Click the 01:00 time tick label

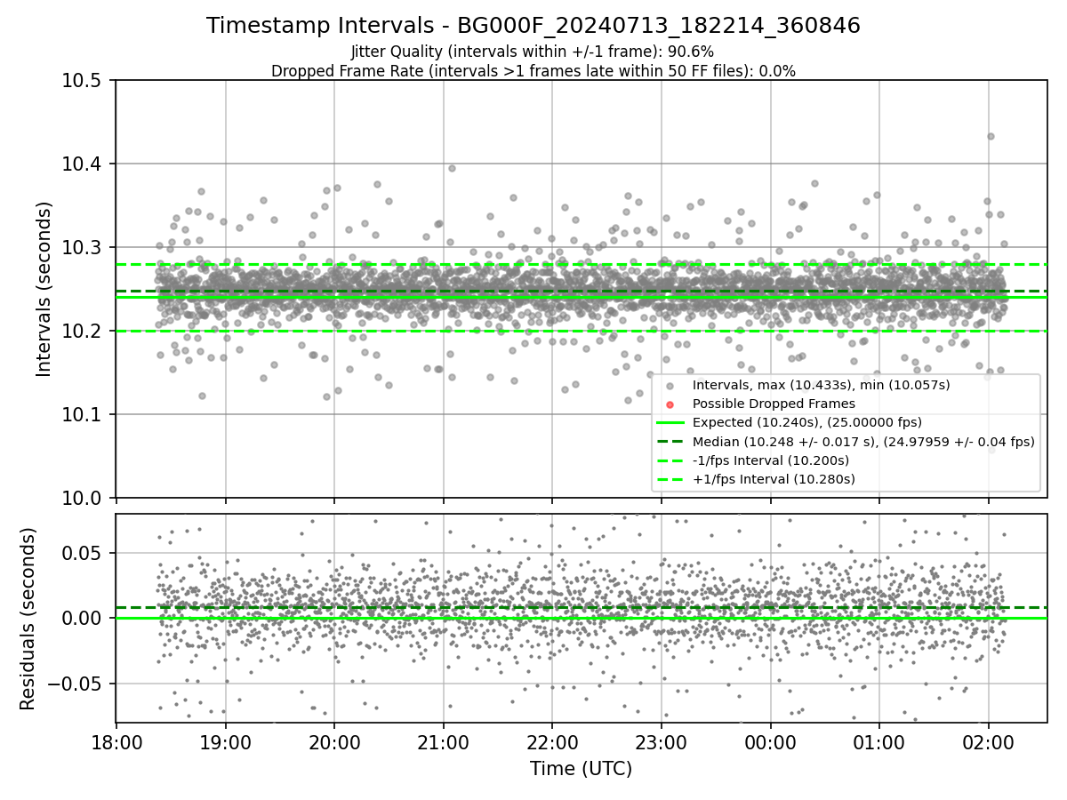879,742
